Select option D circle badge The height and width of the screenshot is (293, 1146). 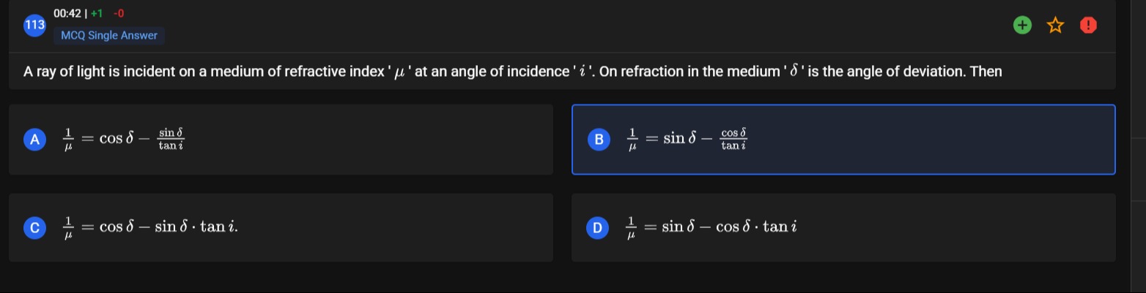[x=598, y=227]
